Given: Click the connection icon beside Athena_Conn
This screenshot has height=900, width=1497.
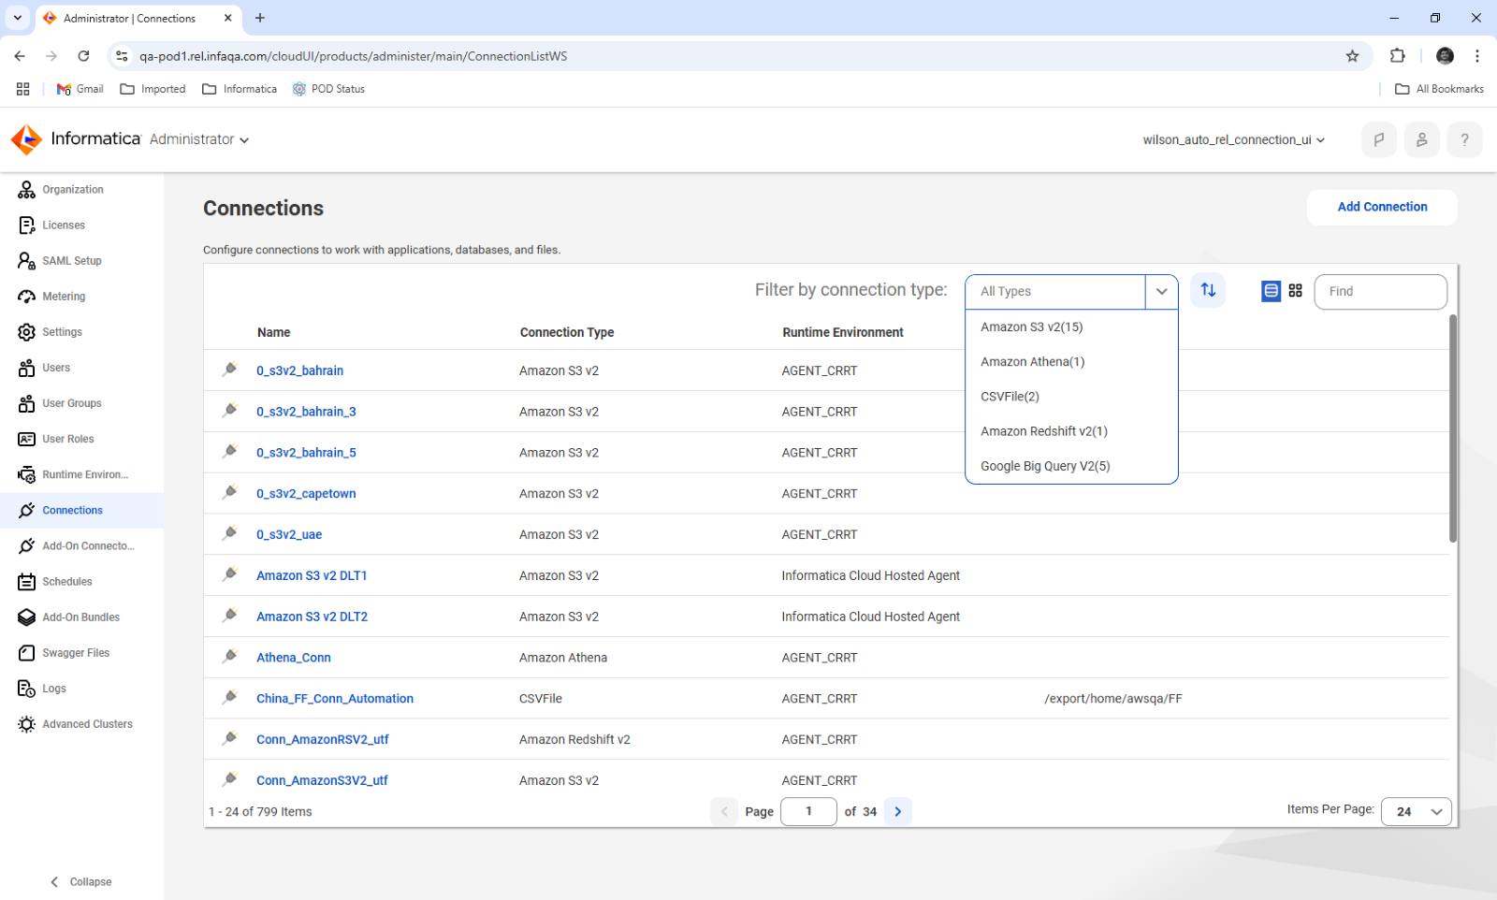Looking at the screenshot, I should point(229,657).
